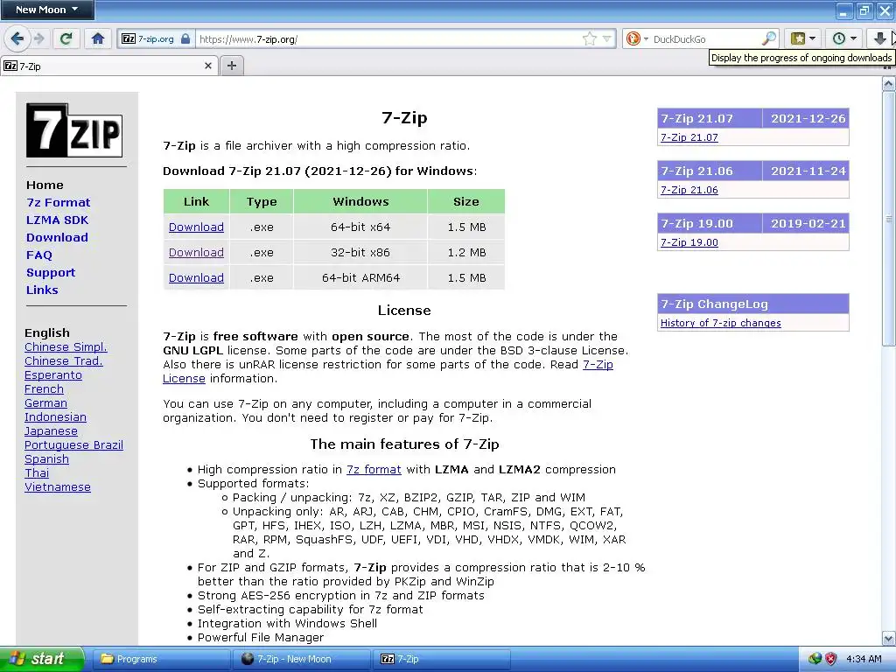Bookmark this page with the star icon
This screenshot has height=672, width=896.
[589, 38]
